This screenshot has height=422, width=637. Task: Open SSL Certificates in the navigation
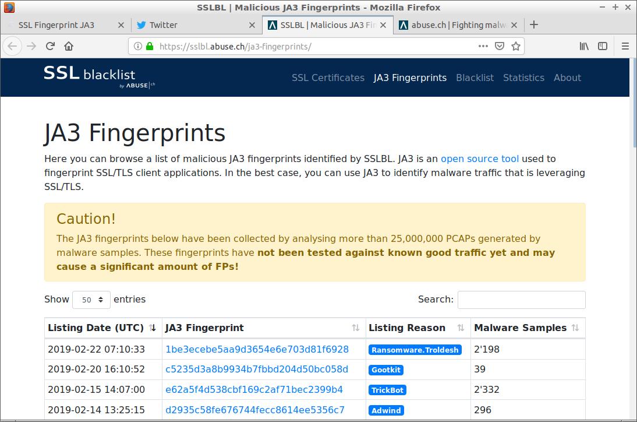328,78
